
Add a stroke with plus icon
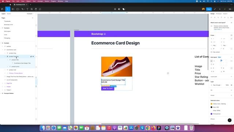[231, 95]
